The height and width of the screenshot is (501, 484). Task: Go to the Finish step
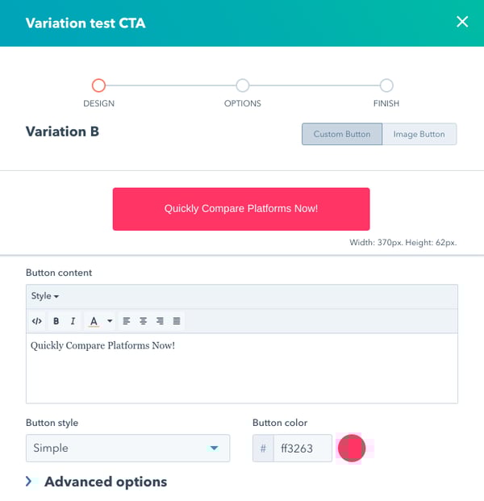[386, 86]
